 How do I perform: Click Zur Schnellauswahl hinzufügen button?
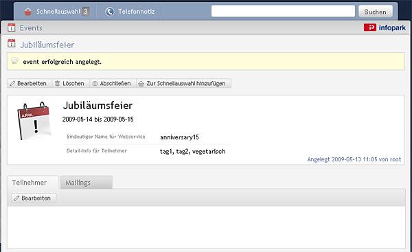tap(183, 83)
